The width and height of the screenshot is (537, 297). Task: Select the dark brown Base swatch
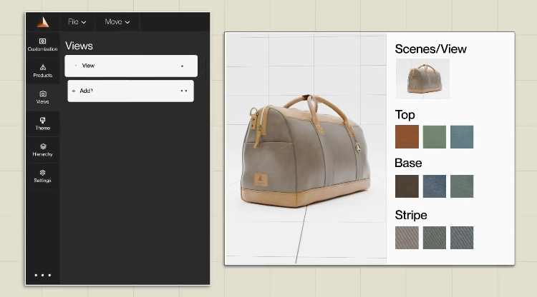[407, 186]
